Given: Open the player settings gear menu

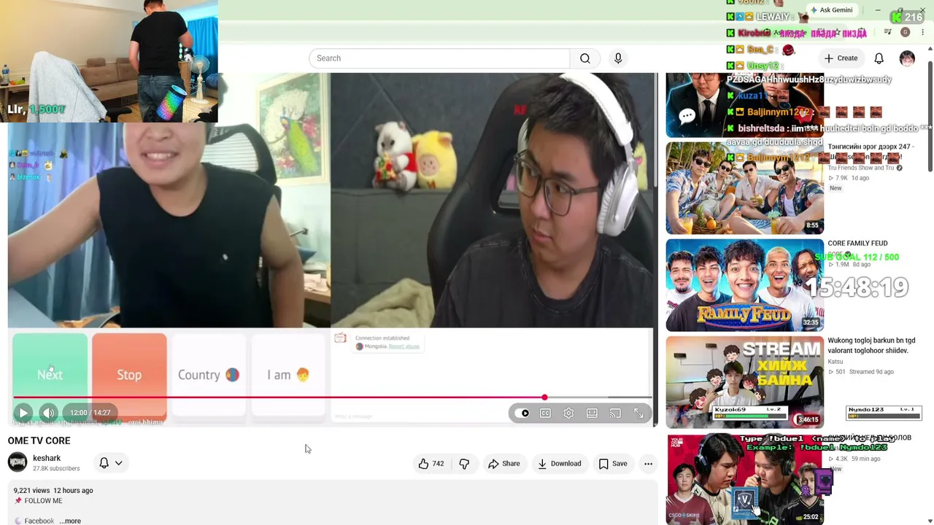Looking at the screenshot, I should coord(568,413).
